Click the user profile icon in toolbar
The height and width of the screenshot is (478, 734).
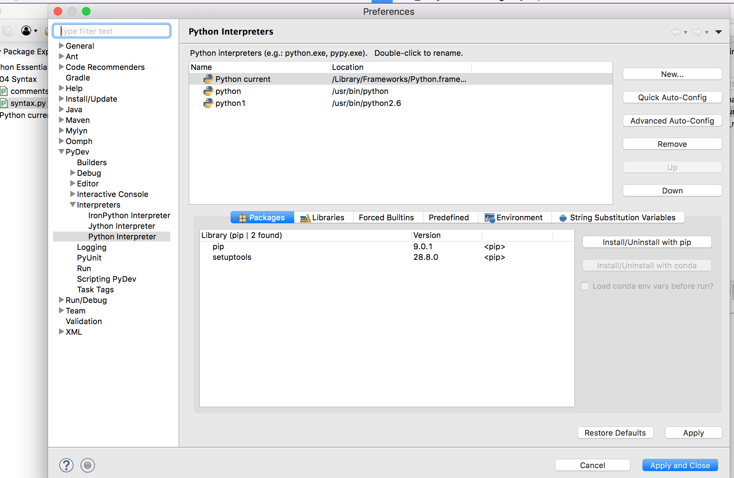pyautogui.click(x=26, y=31)
